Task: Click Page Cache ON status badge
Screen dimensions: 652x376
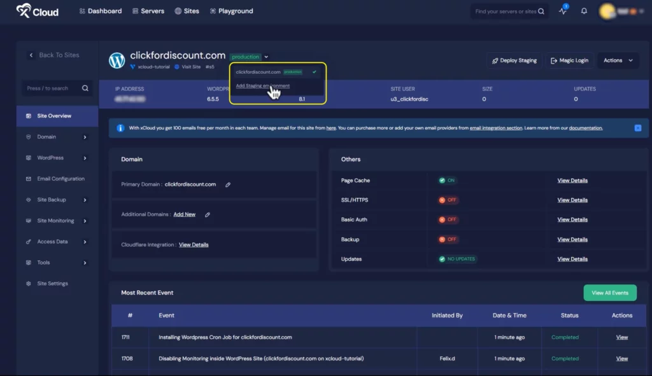Action: click(x=447, y=180)
